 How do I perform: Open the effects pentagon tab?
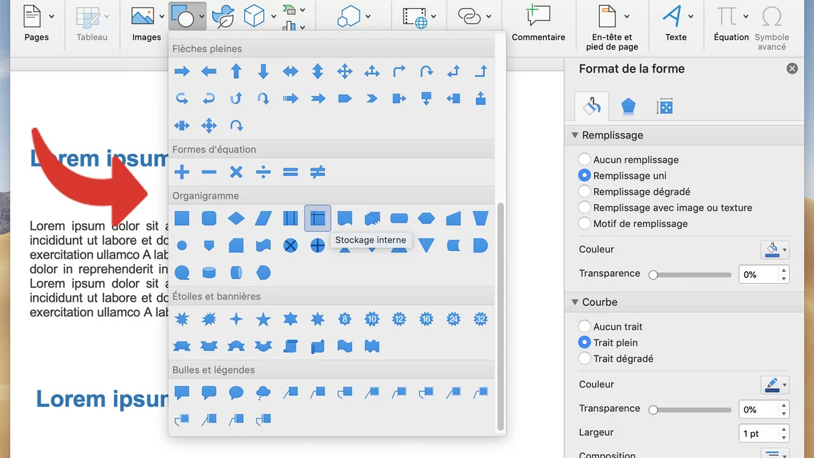(628, 107)
